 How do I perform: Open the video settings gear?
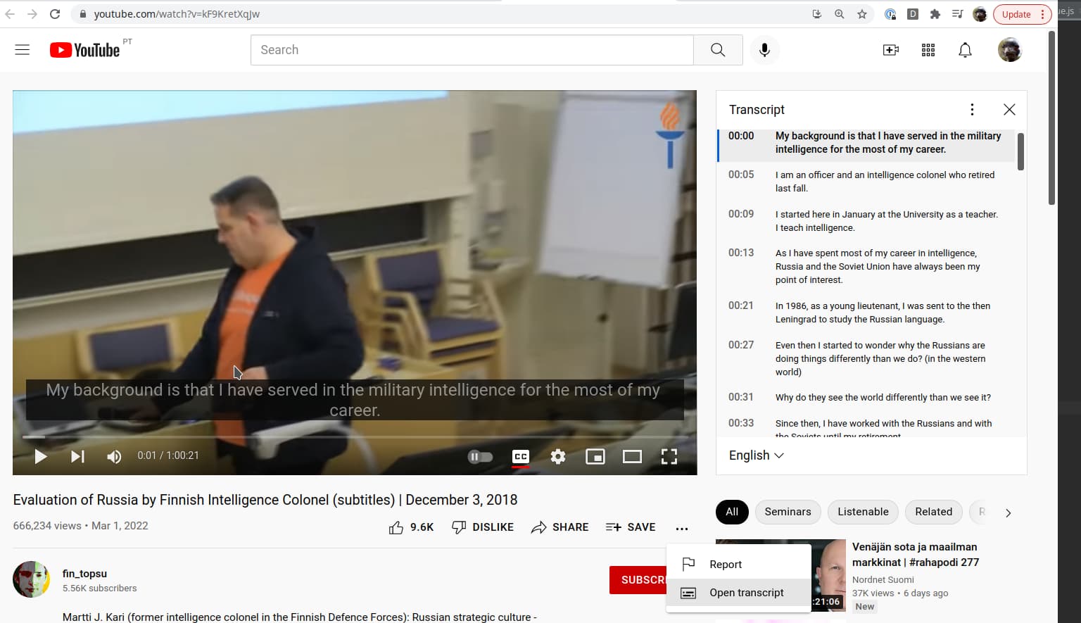click(x=558, y=457)
